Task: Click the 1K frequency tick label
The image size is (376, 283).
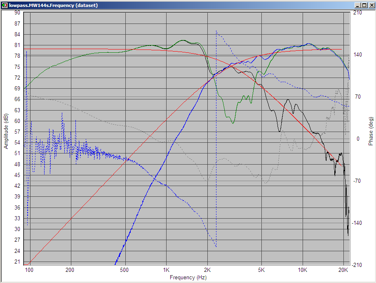Action: tap(166, 270)
